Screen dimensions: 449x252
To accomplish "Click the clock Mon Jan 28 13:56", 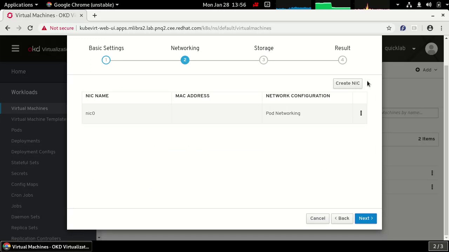I will (x=224, y=5).
